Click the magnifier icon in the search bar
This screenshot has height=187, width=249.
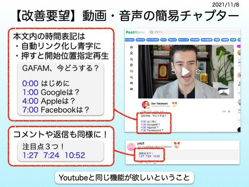point(151,32)
